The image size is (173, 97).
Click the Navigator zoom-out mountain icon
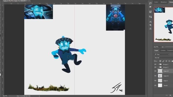pos(163,47)
